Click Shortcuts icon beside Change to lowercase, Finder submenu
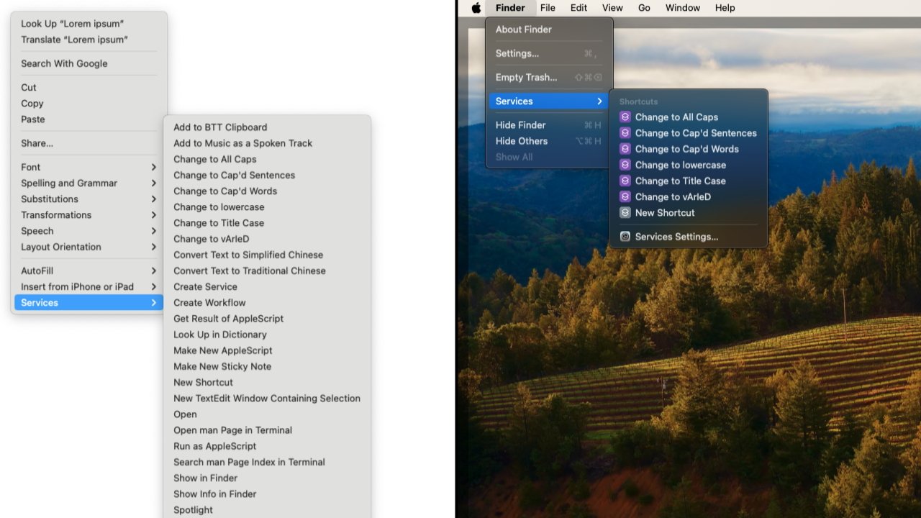 click(x=625, y=165)
